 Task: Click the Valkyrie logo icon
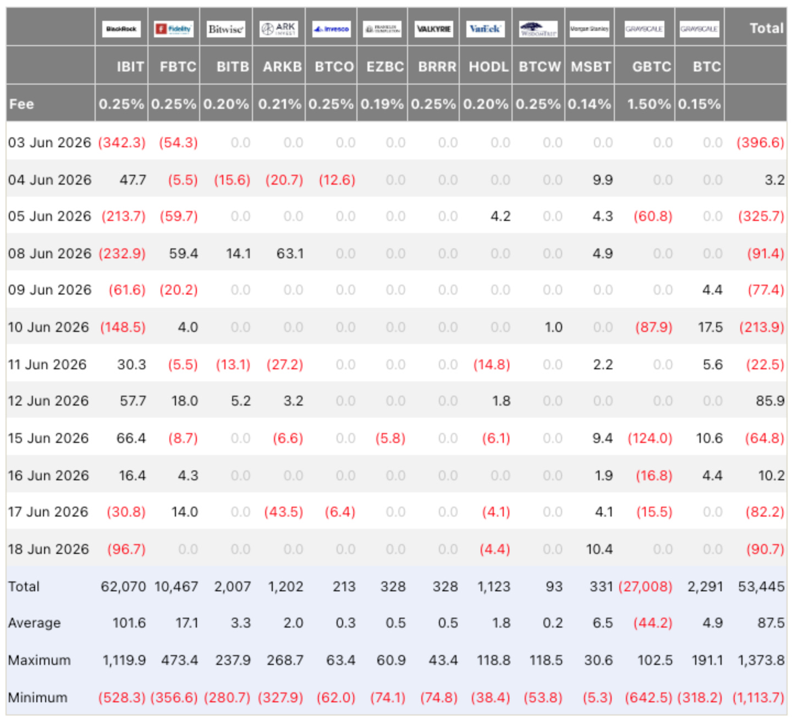pos(434,29)
